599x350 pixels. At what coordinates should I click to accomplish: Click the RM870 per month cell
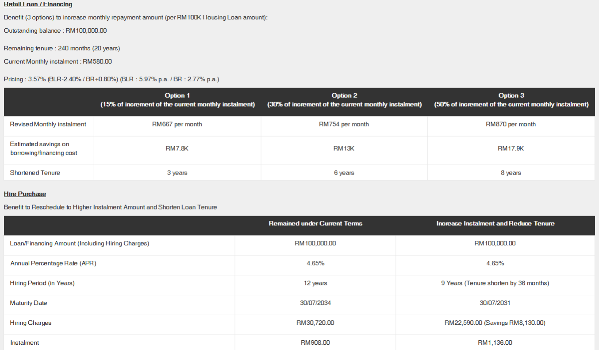tap(511, 125)
